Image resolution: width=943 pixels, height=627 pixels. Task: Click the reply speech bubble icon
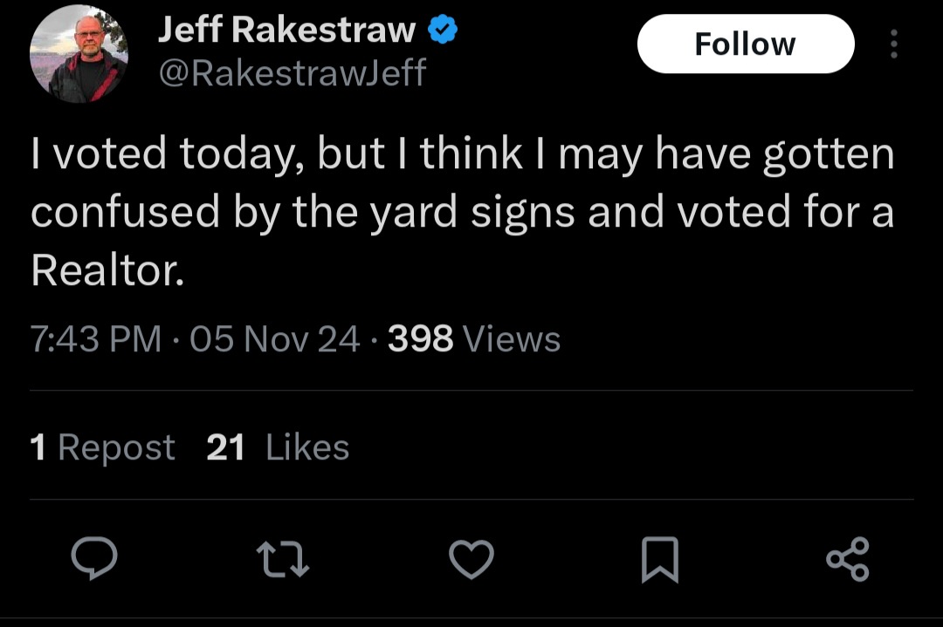(94, 558)
